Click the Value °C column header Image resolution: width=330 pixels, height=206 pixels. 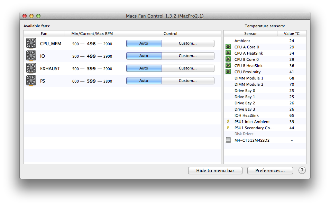[292, 34]
